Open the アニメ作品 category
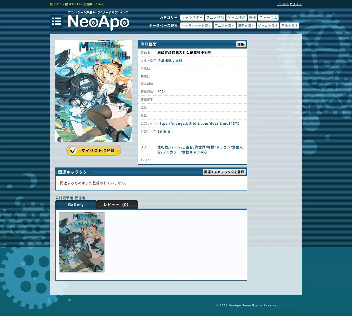This screenshot has height=316, width=352. (x=215, y=18)
